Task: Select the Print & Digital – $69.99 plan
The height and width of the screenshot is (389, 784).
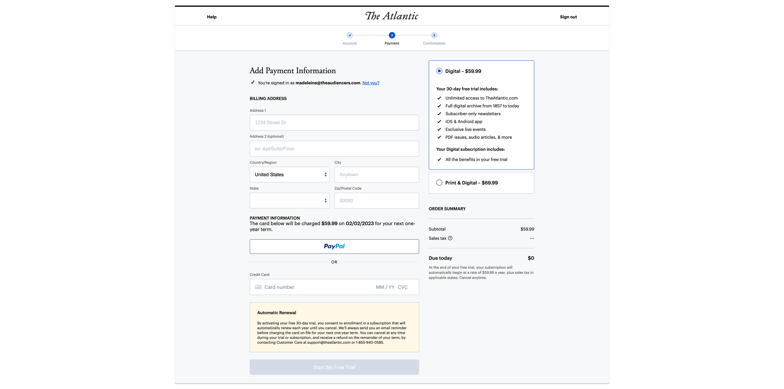Action: click(439, 182)
